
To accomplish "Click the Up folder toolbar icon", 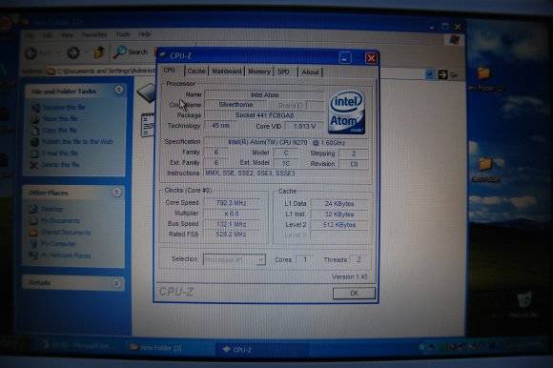I will click(99, 52).
